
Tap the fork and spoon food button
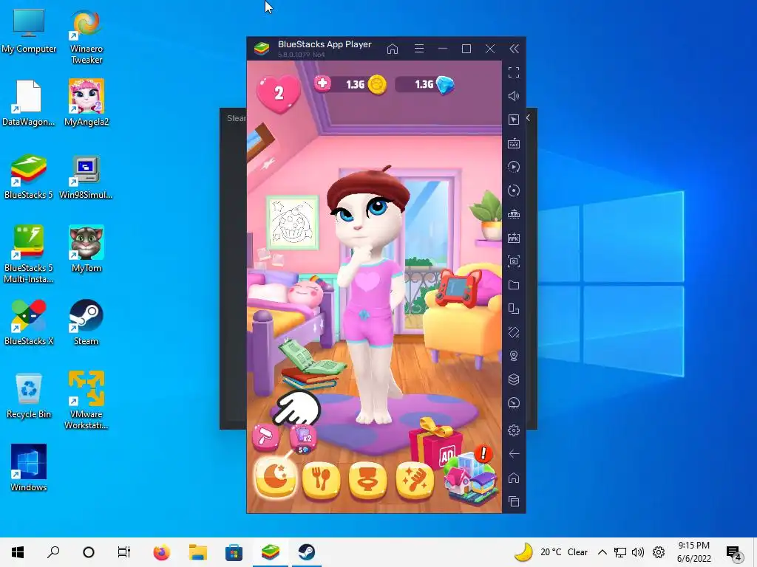pos(321,479)
